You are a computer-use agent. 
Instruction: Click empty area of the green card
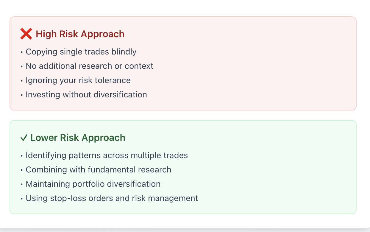(x=268, y=173)
